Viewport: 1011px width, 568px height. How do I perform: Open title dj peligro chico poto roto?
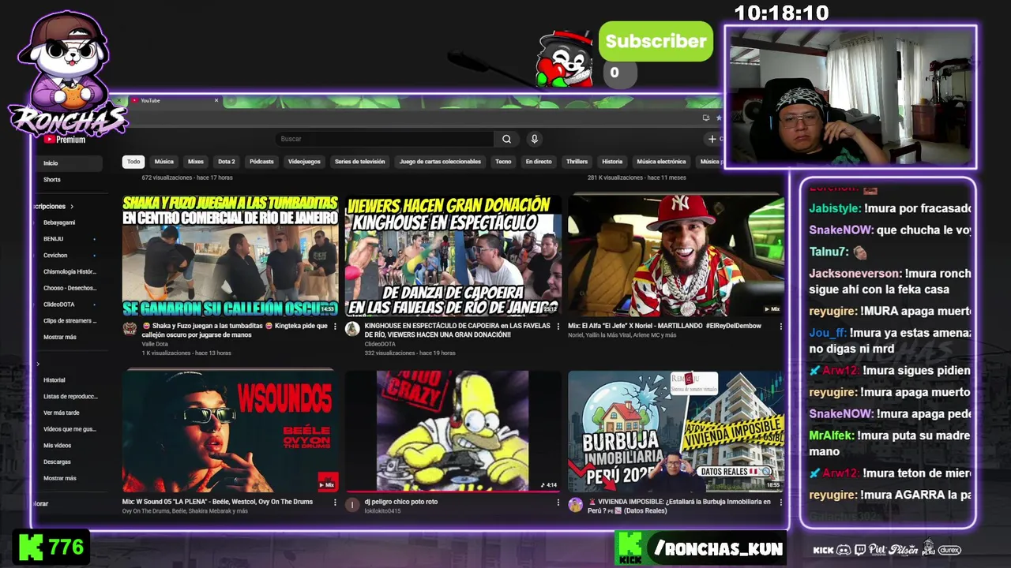pos(401,502)
